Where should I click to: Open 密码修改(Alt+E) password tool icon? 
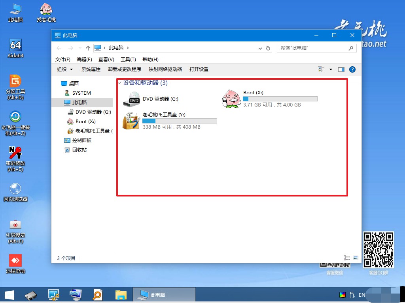tap(15, 159)
